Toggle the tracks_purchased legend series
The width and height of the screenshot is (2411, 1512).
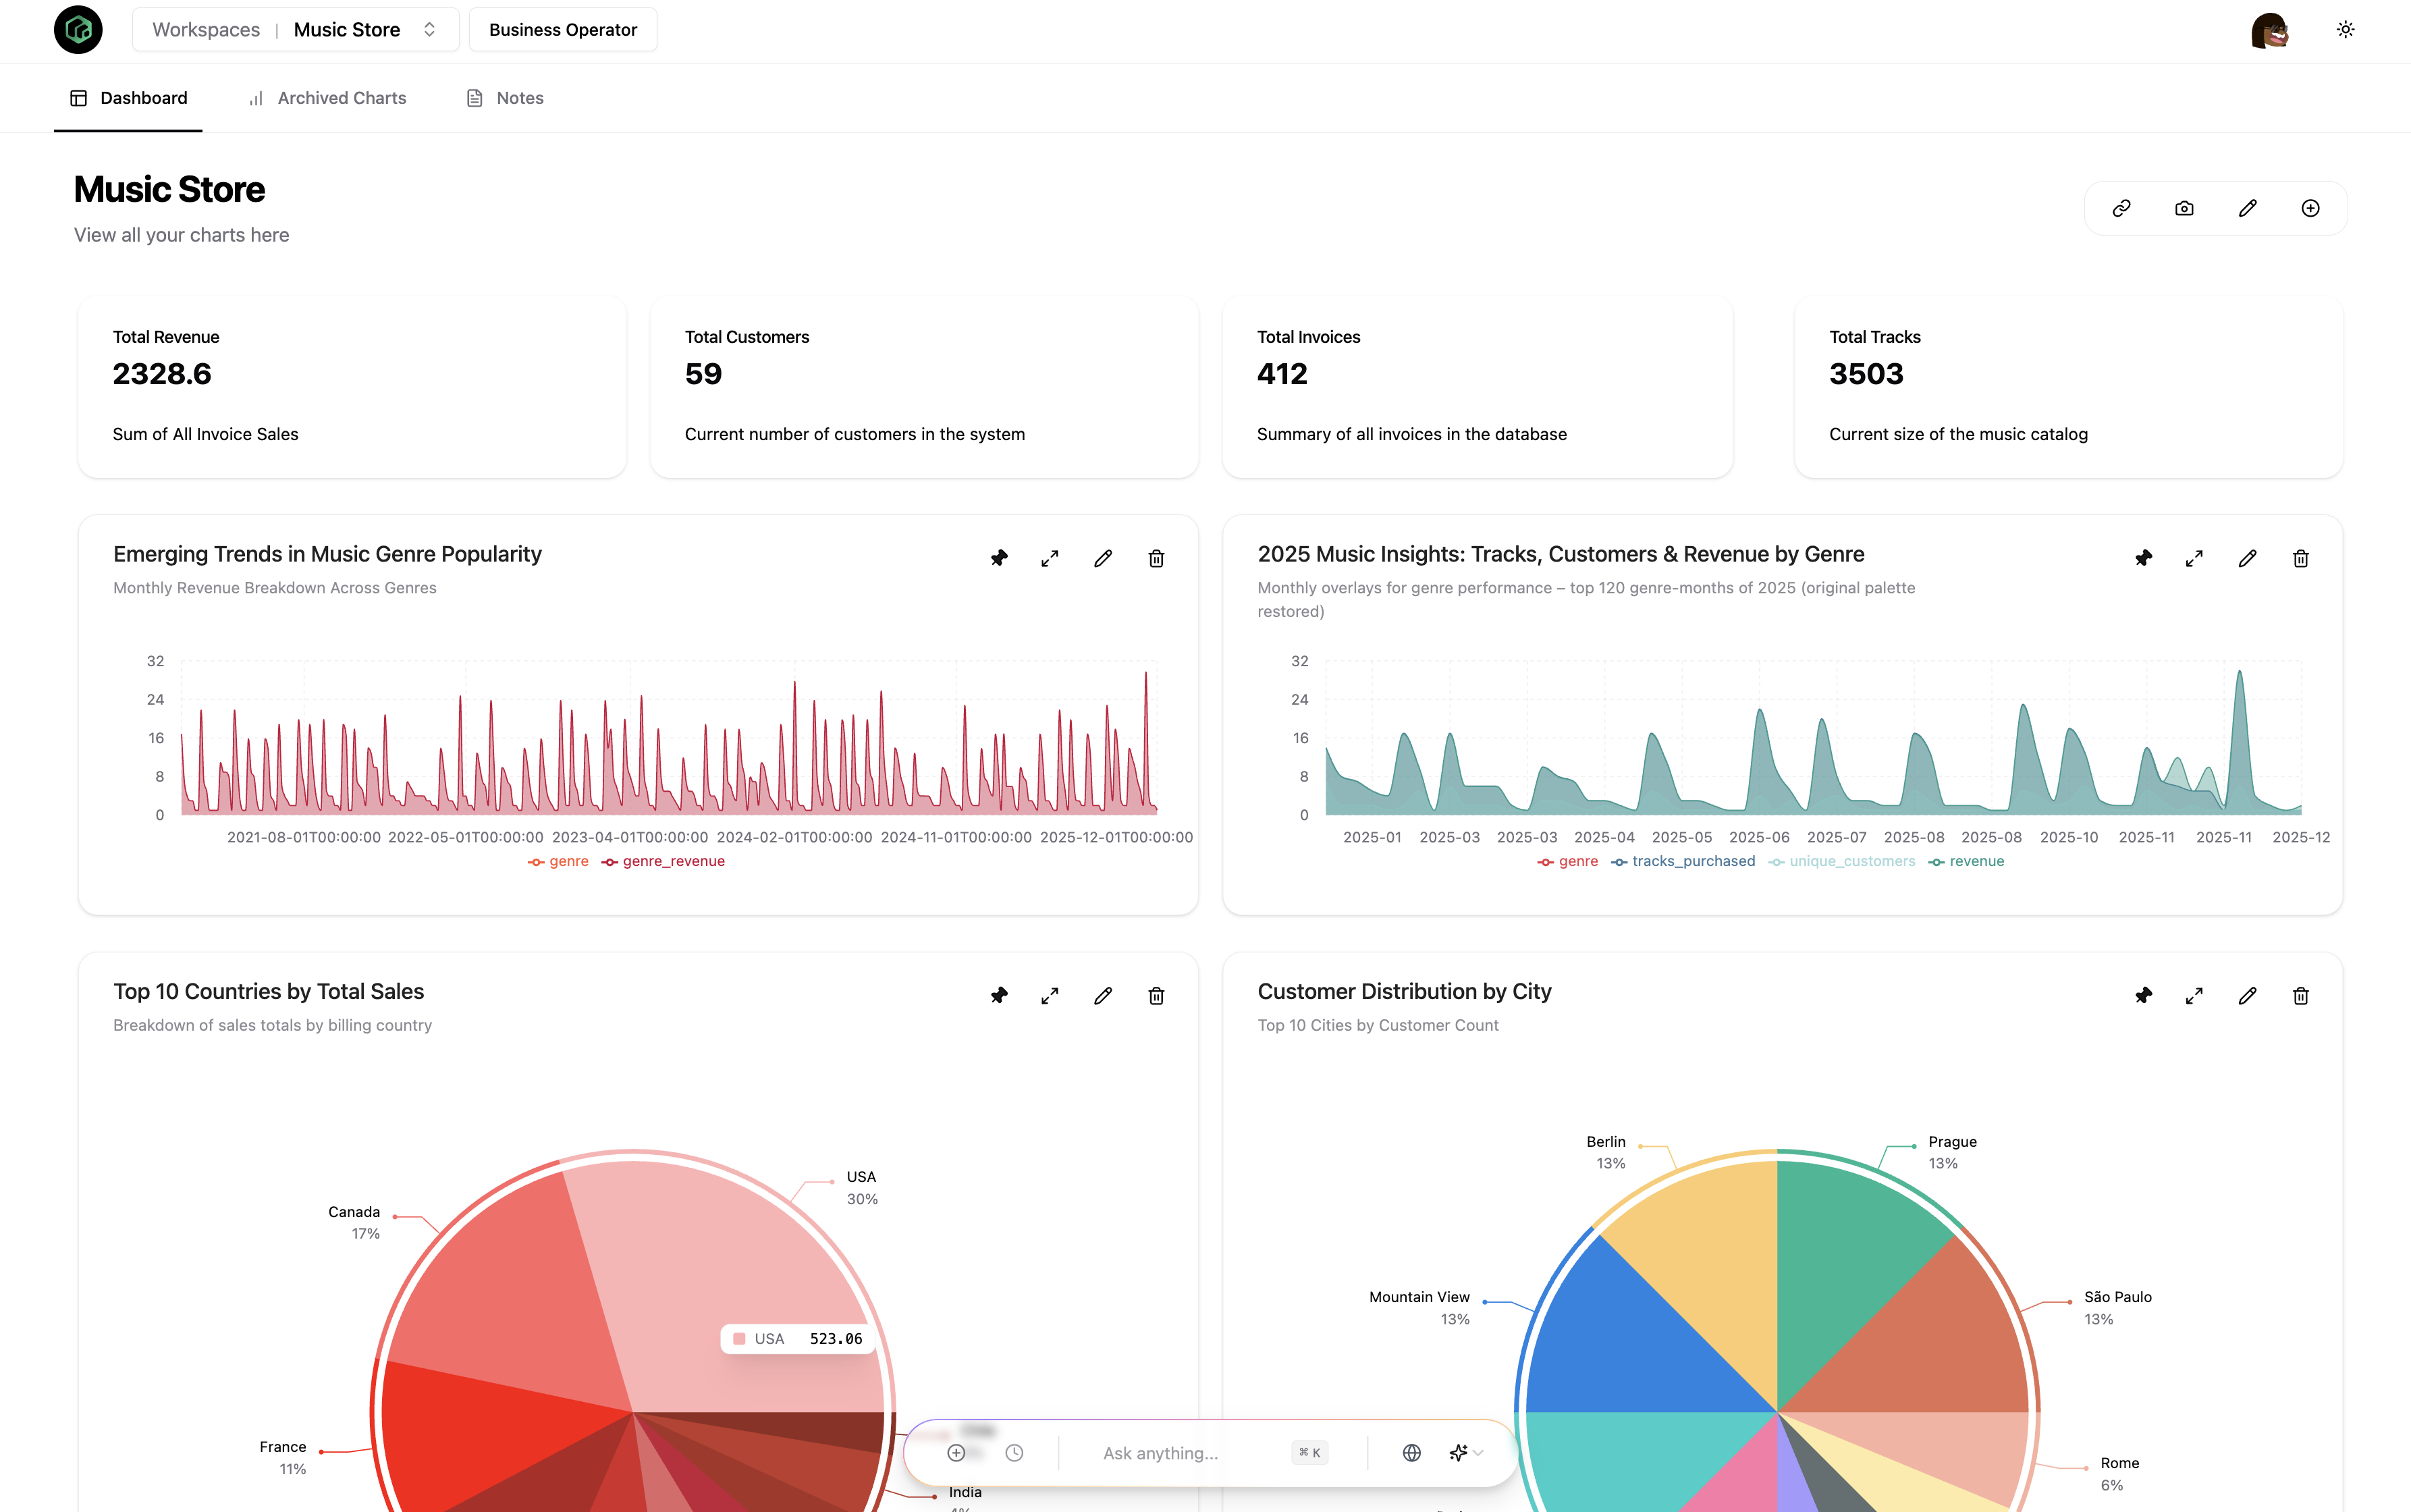pyautogui.click(x=1683, y=861)
